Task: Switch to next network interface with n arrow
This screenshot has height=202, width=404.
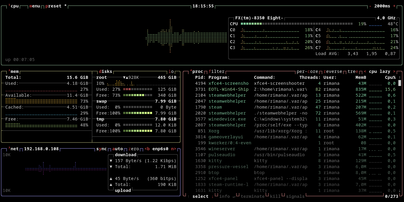Action: coord(173,149)
